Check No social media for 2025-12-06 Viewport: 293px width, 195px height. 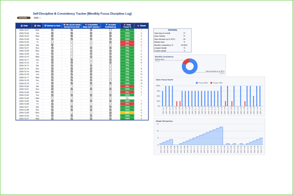(72, 45)
